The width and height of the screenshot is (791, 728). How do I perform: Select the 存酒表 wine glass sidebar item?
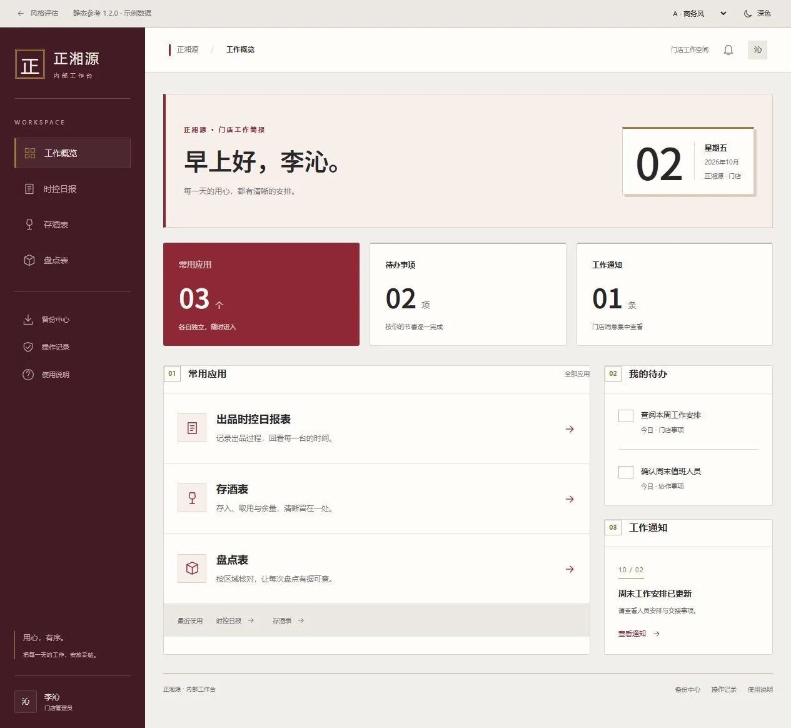pyautogui.click(x=73, y=225)
